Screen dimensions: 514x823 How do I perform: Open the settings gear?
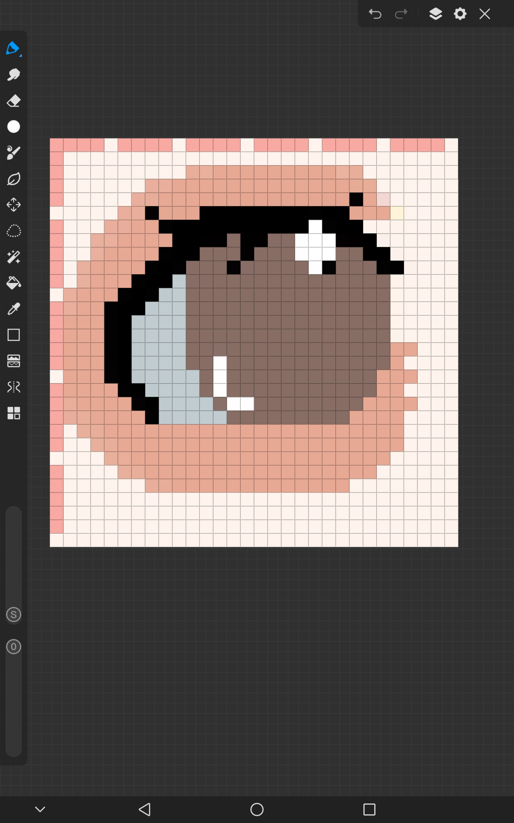coord(460,14)
